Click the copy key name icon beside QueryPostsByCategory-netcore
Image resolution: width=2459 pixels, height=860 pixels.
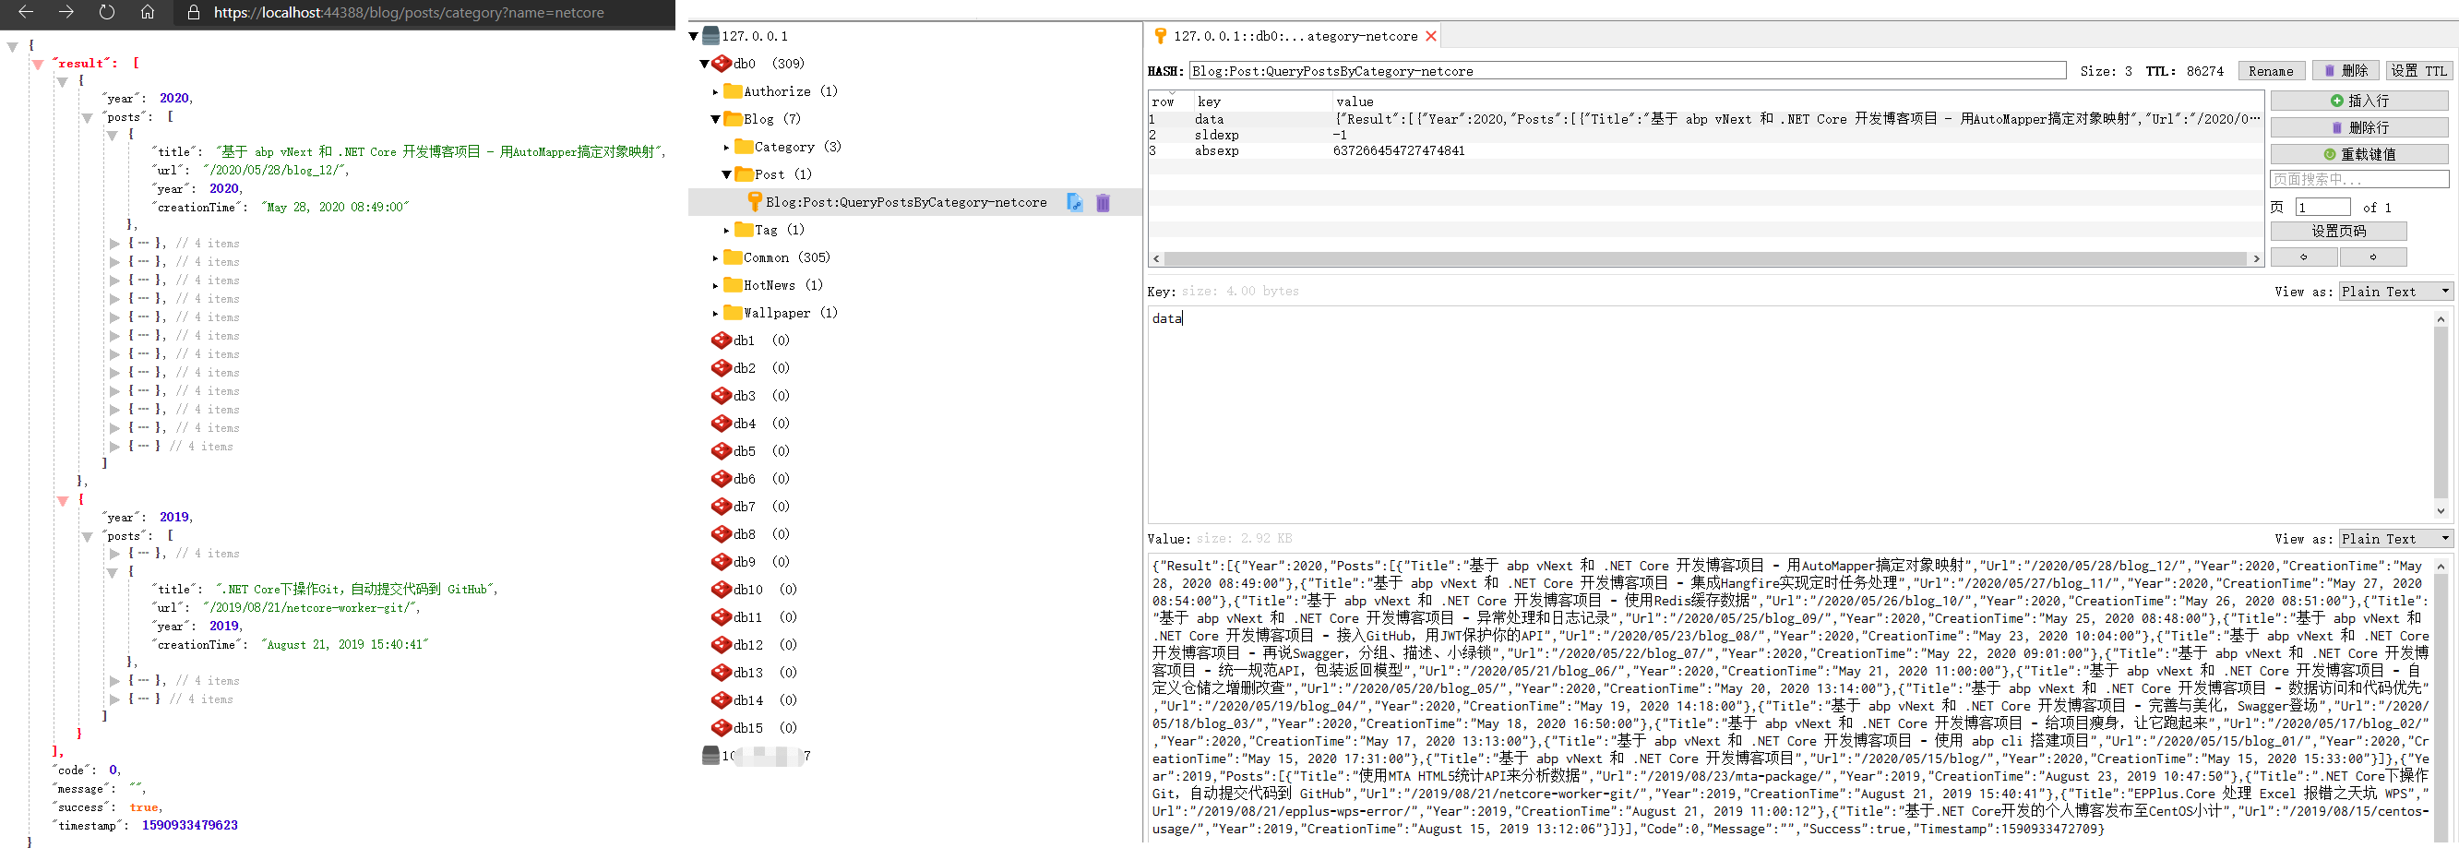[1074, 202]
